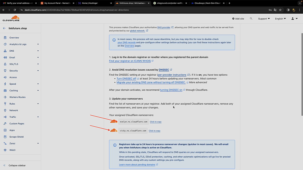Switch to the Cloudways Next-Gen Cloud tab

pyautogui.click(x=208, y=3)
